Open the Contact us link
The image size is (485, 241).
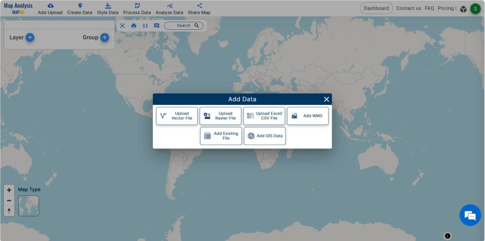(x=409, y=9)
